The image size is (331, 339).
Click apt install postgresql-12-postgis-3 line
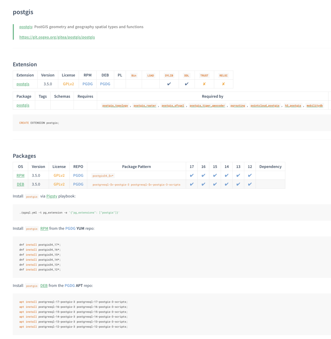74,327
